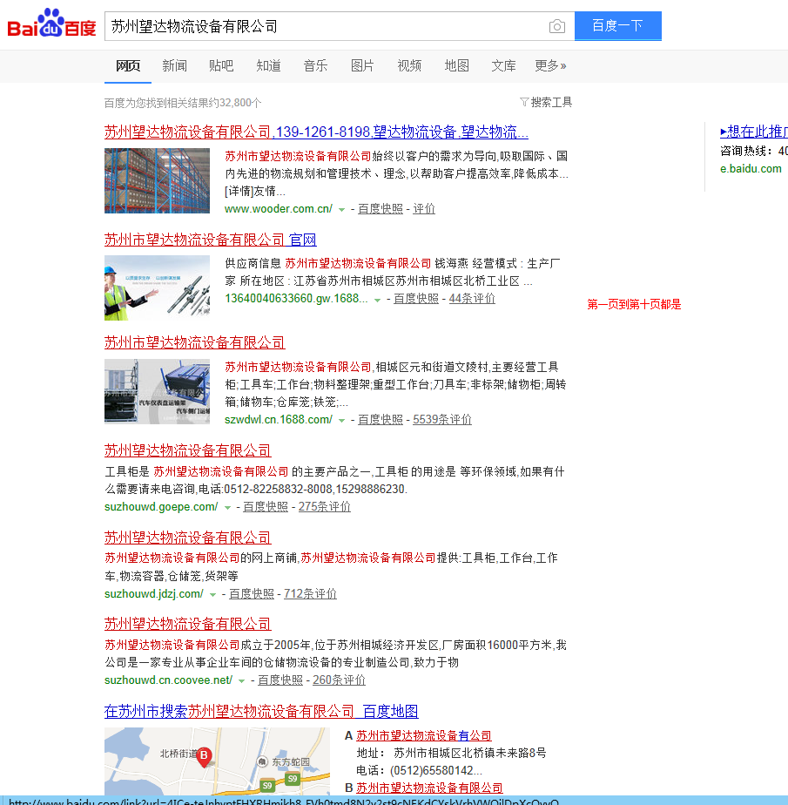The width and height of the screenshot is (788, 805).
Task: Expand dropdown arrow next to www.wooder.com.cn
Action: point(342,209)
